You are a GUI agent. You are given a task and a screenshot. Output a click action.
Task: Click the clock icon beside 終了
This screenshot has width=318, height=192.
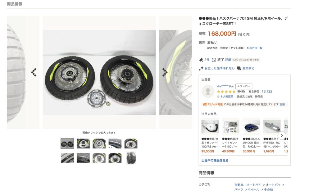(x=214, y=60)
